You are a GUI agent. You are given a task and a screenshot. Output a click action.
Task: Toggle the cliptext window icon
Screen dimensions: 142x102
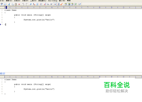(66, 4)
